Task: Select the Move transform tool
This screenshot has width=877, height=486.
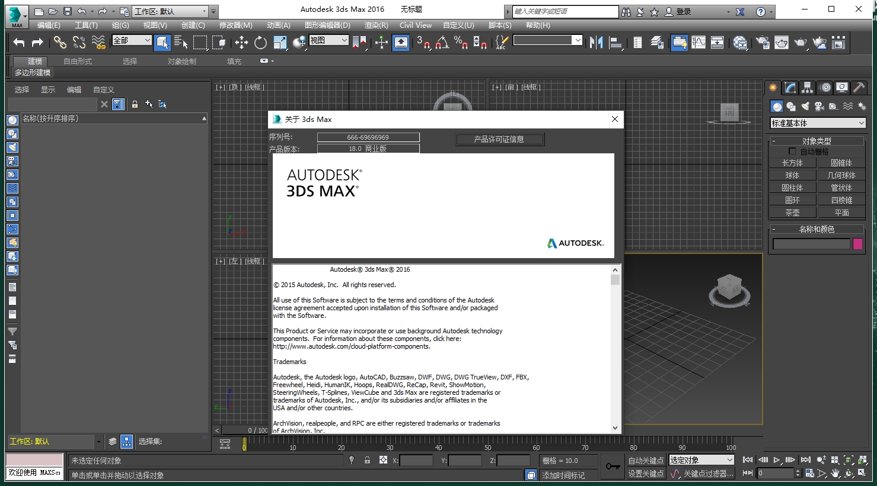Action: 241,42
